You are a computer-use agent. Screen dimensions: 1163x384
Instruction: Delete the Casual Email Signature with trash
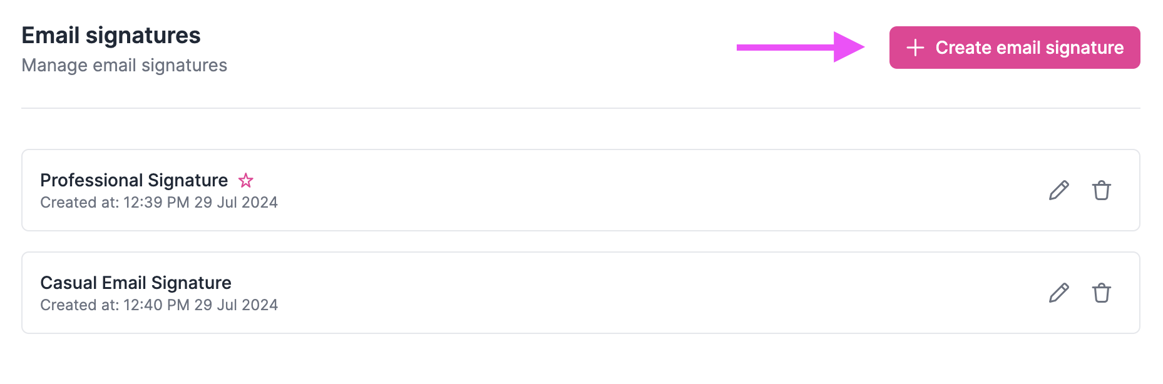pyautogui.click(x=1101, y=293)
